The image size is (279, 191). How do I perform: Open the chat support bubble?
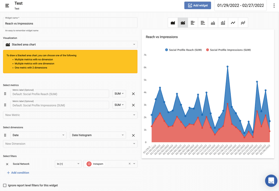click(271, 181)
